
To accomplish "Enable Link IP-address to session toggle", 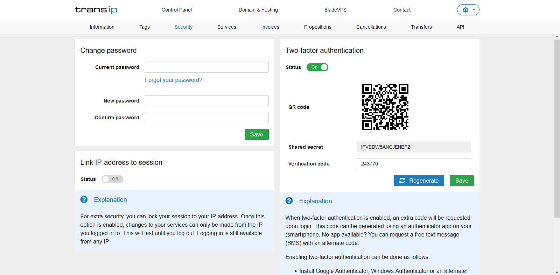I will point(112,179).
